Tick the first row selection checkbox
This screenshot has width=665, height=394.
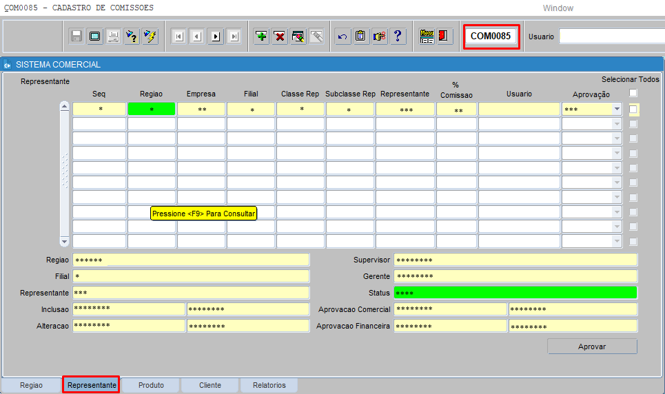click(633, 110)
